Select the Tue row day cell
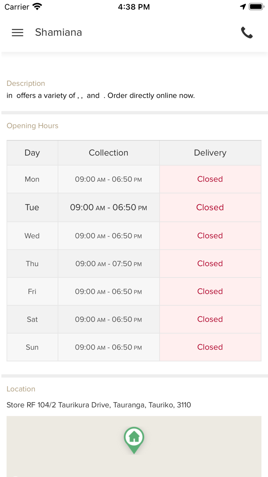Viewport: 268px width, 477px height. (x=32, y=207)
